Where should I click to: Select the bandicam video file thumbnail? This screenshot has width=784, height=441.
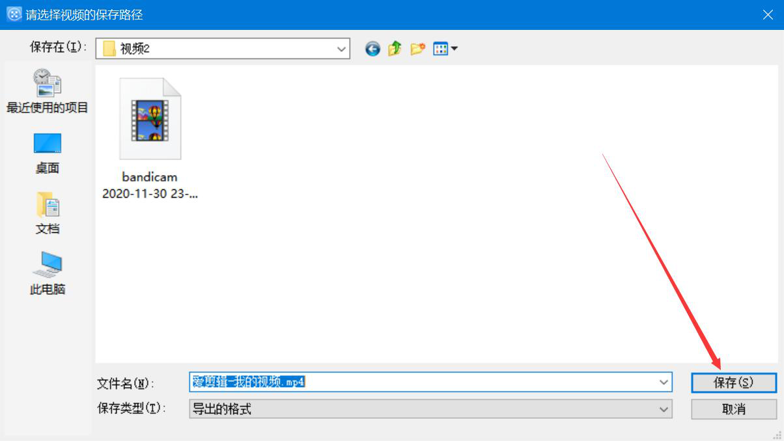[150, 119]
